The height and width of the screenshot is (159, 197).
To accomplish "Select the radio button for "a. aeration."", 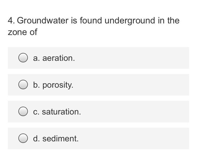I will [23, 58].
